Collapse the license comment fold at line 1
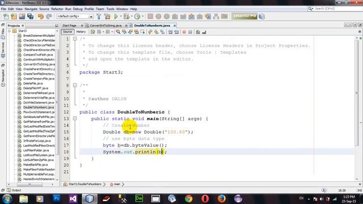 (75, 39)
